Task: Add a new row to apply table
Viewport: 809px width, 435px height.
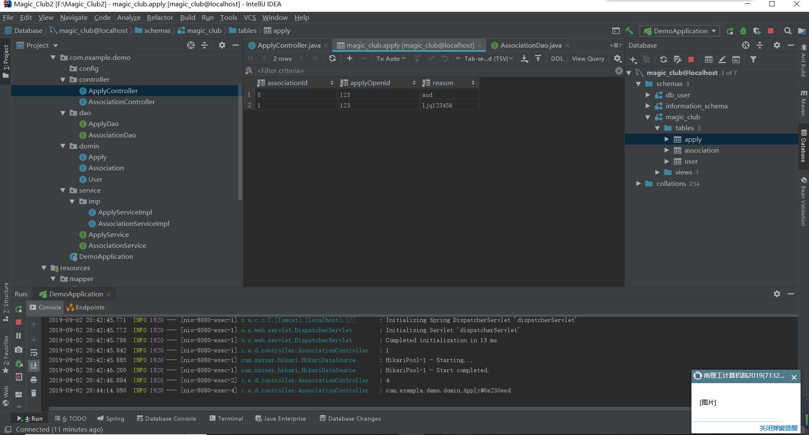Action: point(349,59)
